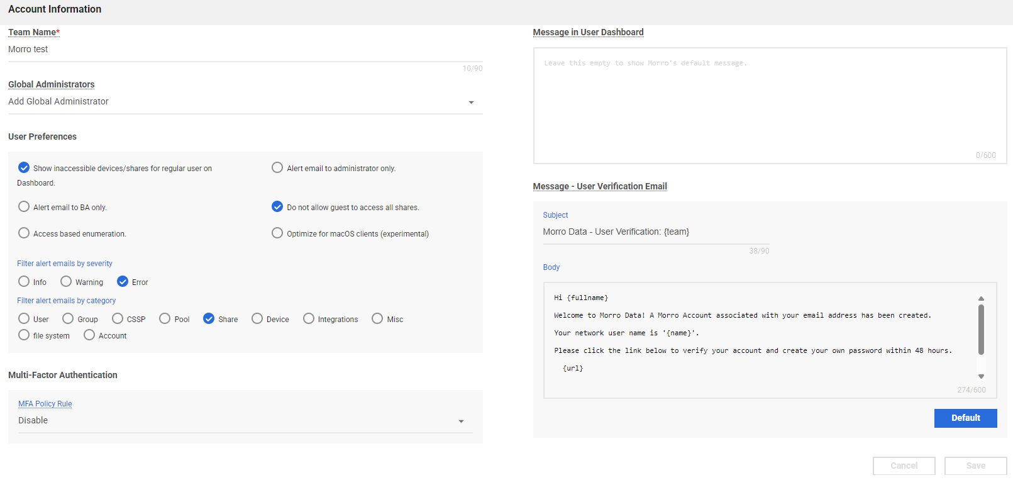1013x480 pixels.
Task: Uncheck the Error severity filter
Action: pyautogui.click(x=123, y=282)
